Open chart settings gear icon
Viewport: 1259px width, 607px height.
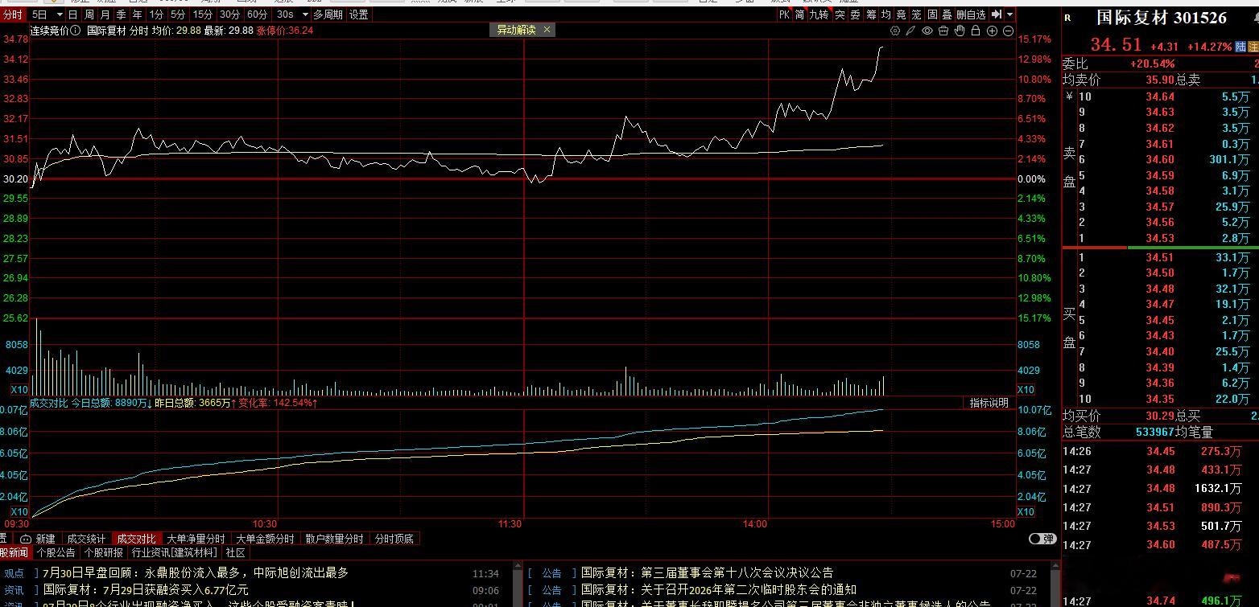(895, 31)
